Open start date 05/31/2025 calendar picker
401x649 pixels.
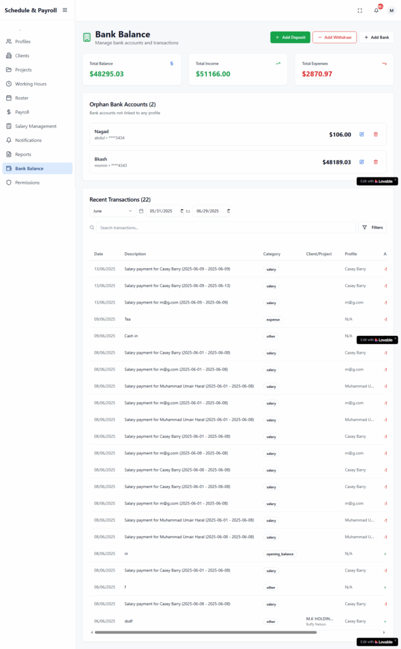tap(182, 211)
